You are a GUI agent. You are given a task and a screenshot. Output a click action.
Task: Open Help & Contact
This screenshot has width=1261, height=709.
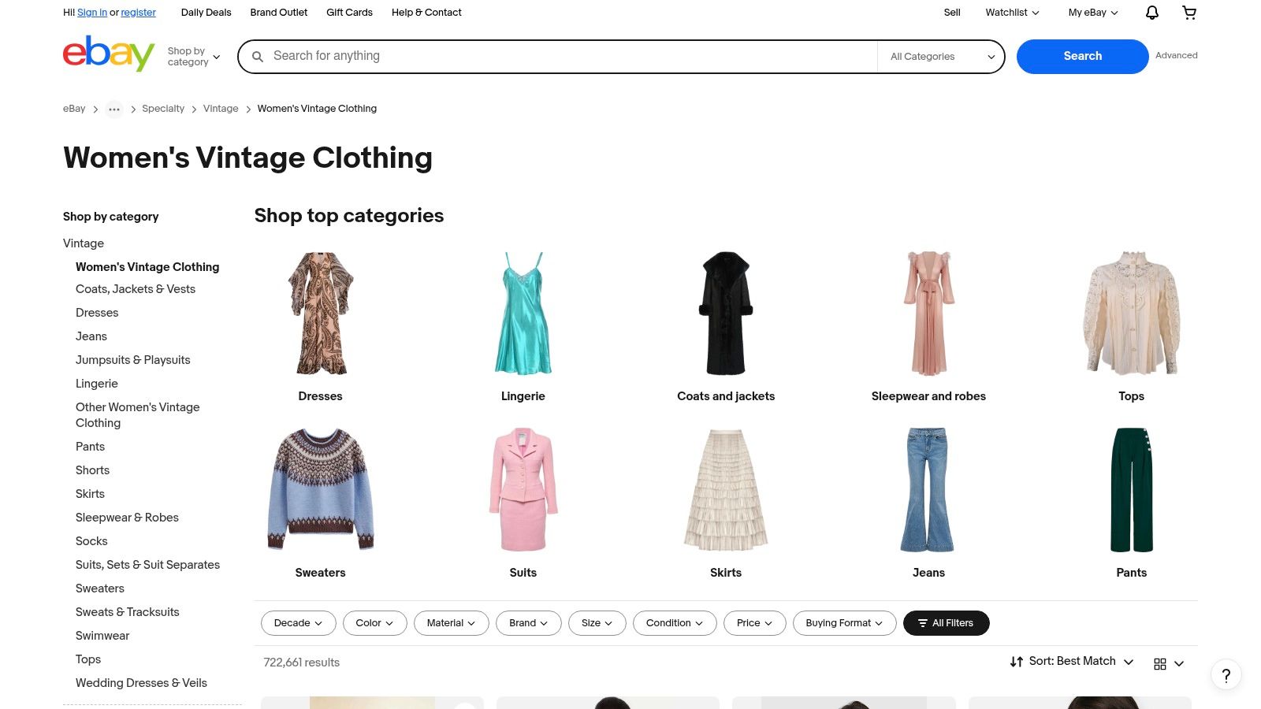(x=426, y=13)
